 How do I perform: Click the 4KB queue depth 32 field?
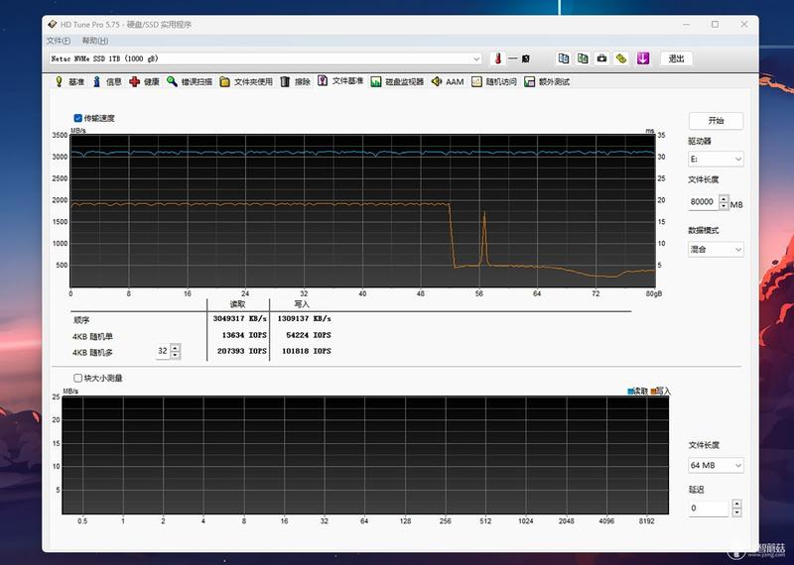coord(163,351)
